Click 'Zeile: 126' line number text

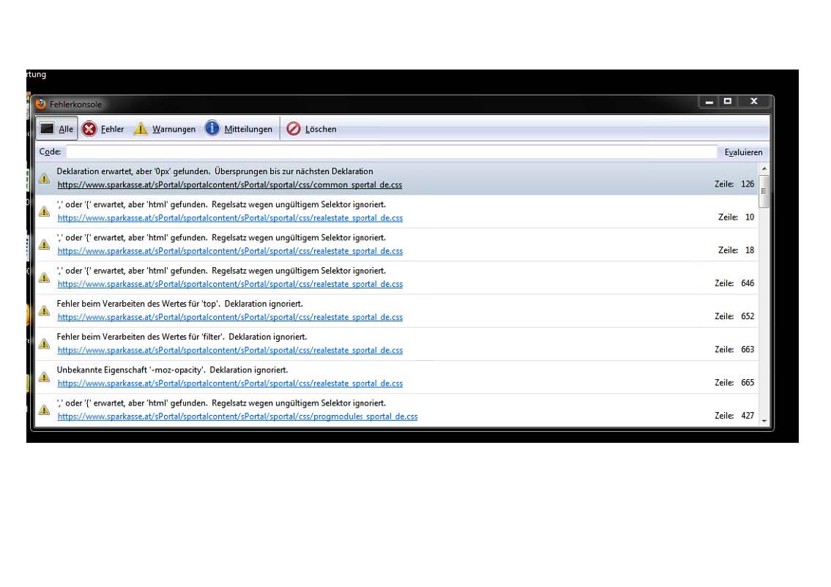tap(734, 184)
